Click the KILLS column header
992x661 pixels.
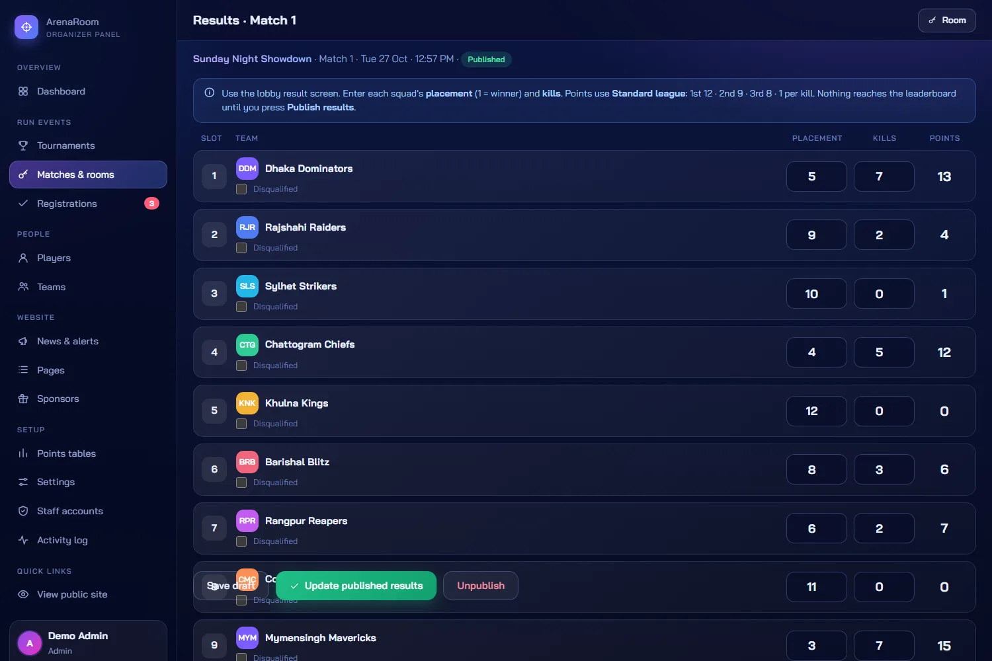point(884,138)
